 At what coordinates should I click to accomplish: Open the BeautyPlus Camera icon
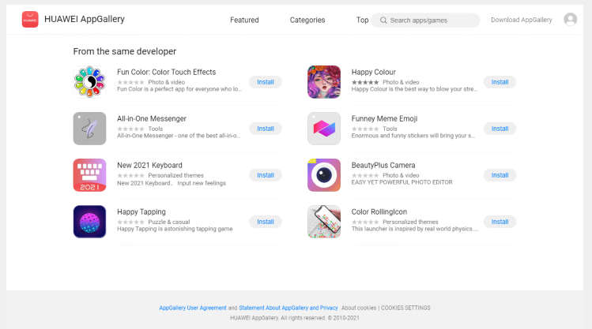coord(324,175)
